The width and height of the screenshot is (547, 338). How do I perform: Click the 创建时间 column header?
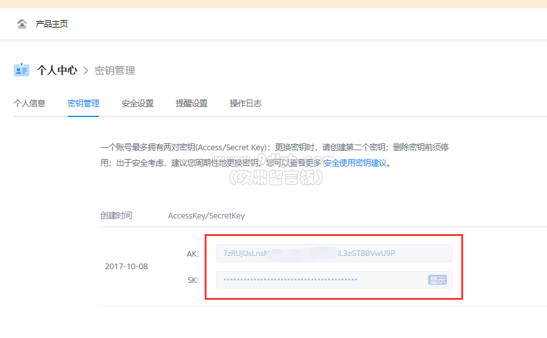click(x=116, y=215)
